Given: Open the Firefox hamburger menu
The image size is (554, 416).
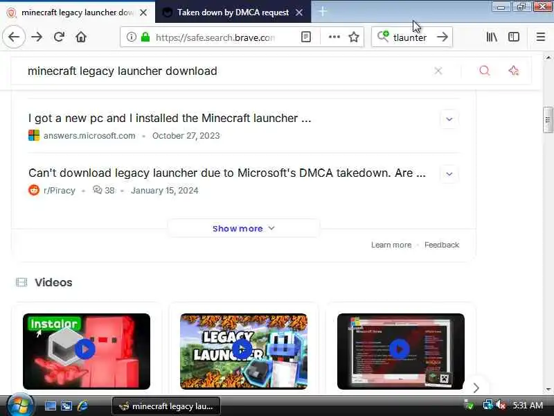Looking at the screenshot, I should point(541,37).
